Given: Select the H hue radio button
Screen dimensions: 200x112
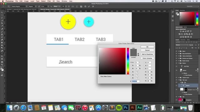Looking at the screenshot, I should point(131,63).
